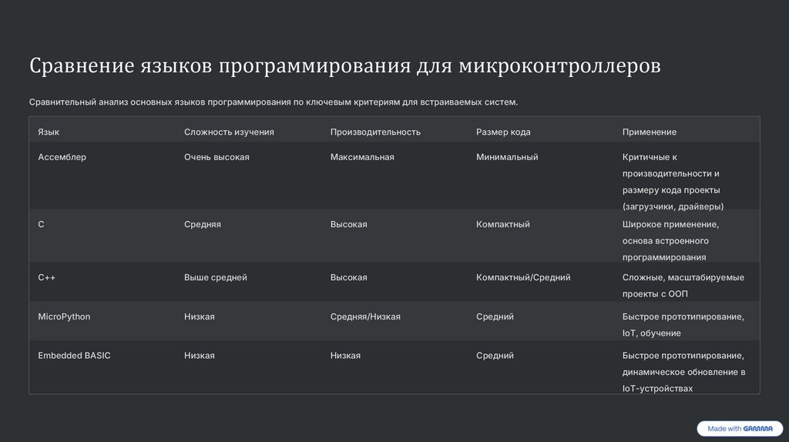Click the 'Широкое применение' cell
Screen dimensions: 789x442
671,241
